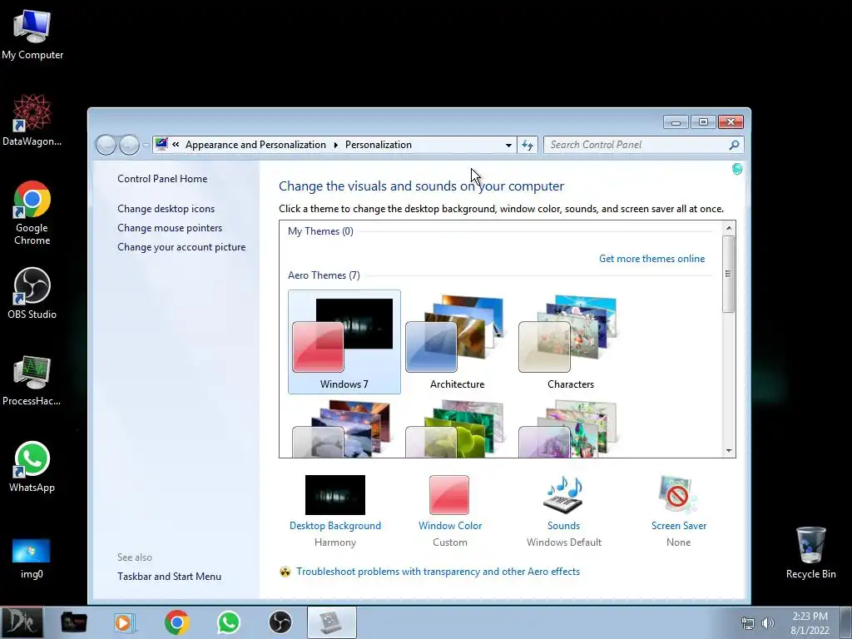Open OBS Studio from the taskbar
852x639 pixels.
pyautogui.click(x=280, y=622)
